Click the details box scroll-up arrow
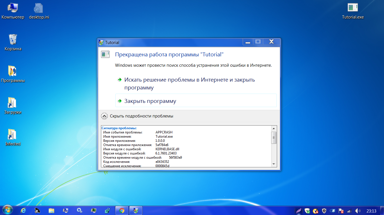The height and width of the screenshot is (215, 384). tap(274, 128)
